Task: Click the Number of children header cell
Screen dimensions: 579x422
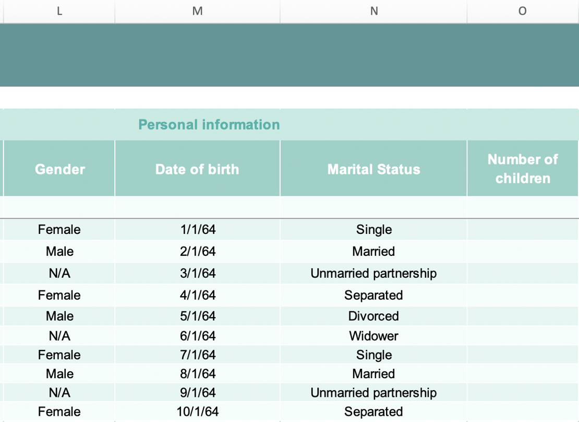Action: pyautogui.click(x=522, y=168)
